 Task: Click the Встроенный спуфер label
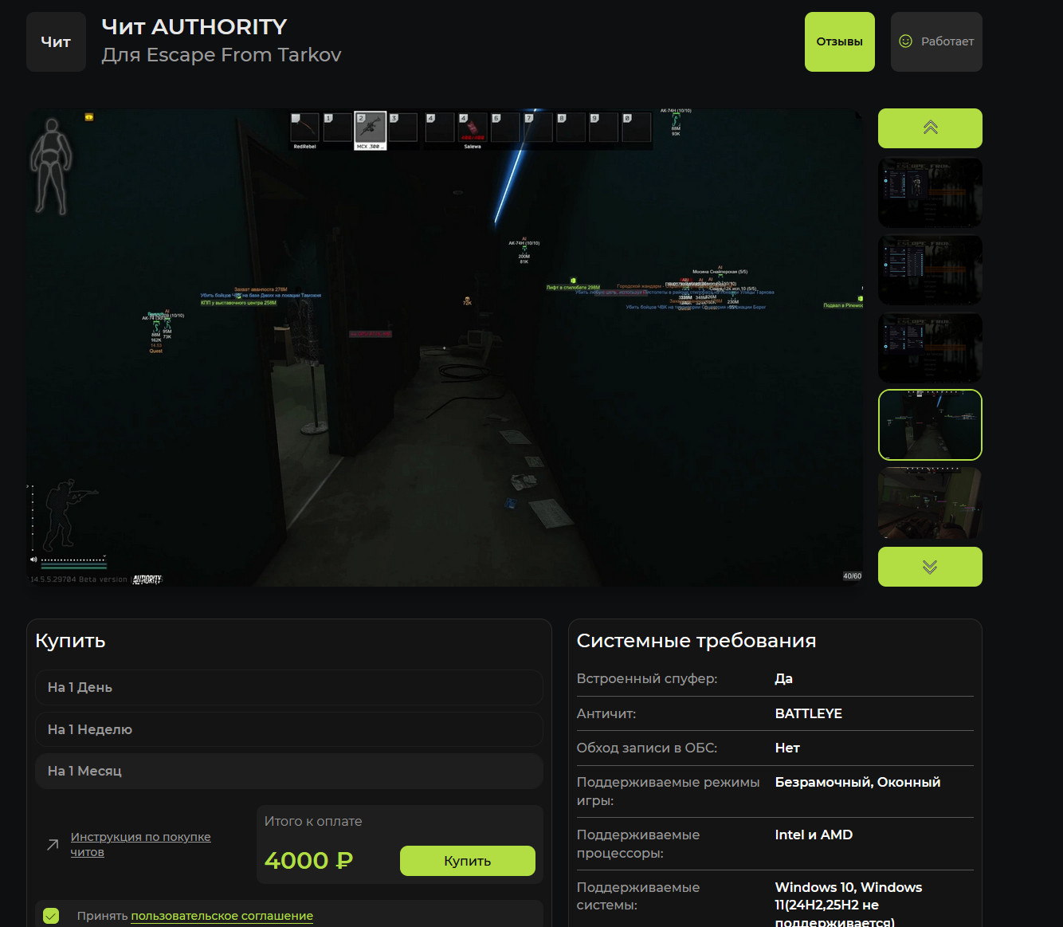point(647,678)
